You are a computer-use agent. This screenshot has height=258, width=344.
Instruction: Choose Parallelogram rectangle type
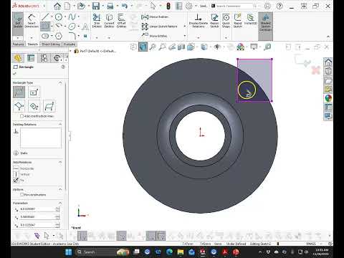[49, 106]
